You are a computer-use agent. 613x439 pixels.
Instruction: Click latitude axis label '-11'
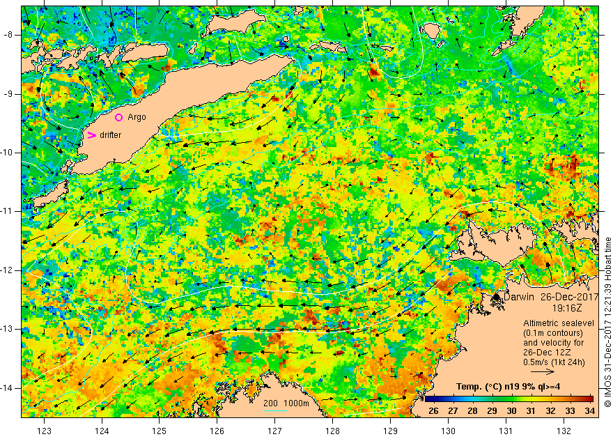(x=6, y=211)
